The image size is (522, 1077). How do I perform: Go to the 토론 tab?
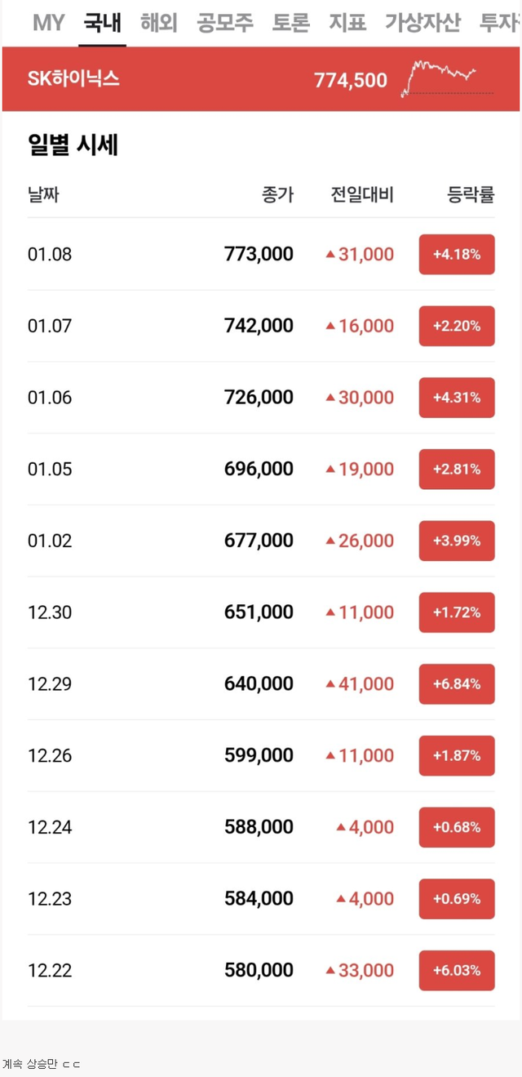pos(290,22)
